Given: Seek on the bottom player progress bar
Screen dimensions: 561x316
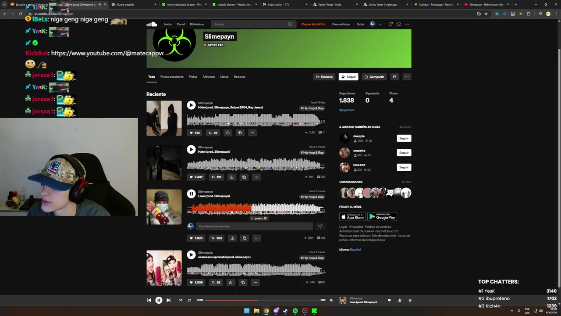Looking at the screenshot, I should tap(262, 300).
